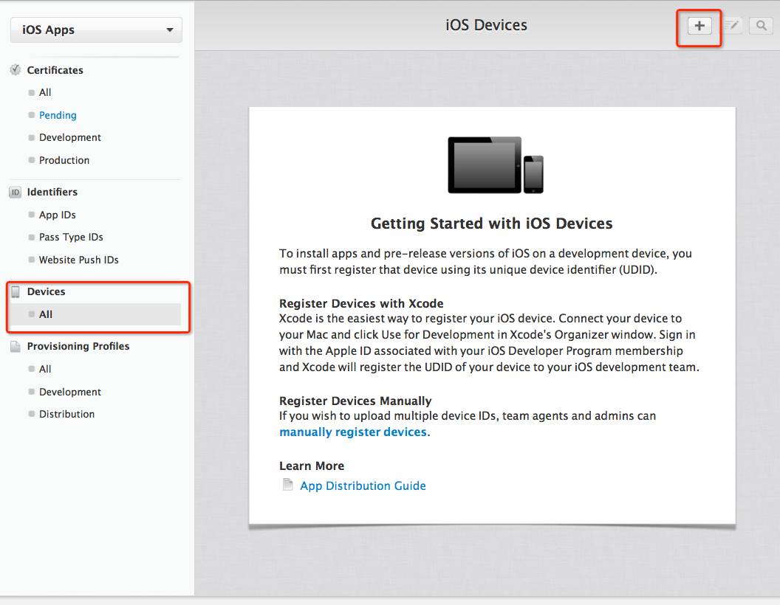
Task: Click the search magnifier icon
Action: click(x=760, y=26)
